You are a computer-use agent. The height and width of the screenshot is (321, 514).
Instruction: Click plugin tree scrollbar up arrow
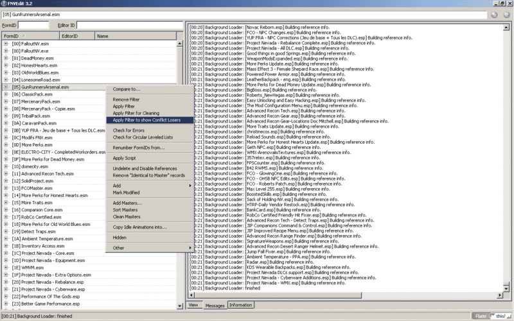[x=180, y=43]
